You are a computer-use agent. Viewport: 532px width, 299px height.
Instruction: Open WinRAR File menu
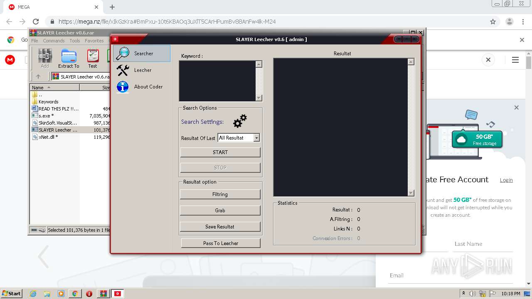pyautogui.click(x=34, y=41)
